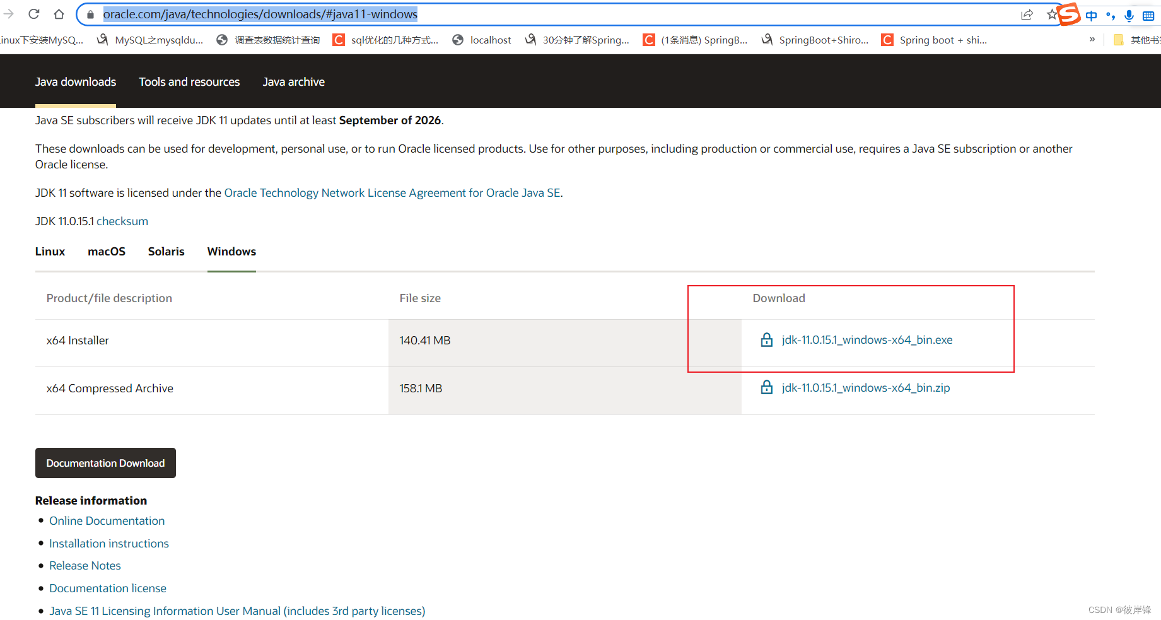This screenshot has height=620, width=1161.
Task: Click the site padlock security icon
Action: [90, 15]
